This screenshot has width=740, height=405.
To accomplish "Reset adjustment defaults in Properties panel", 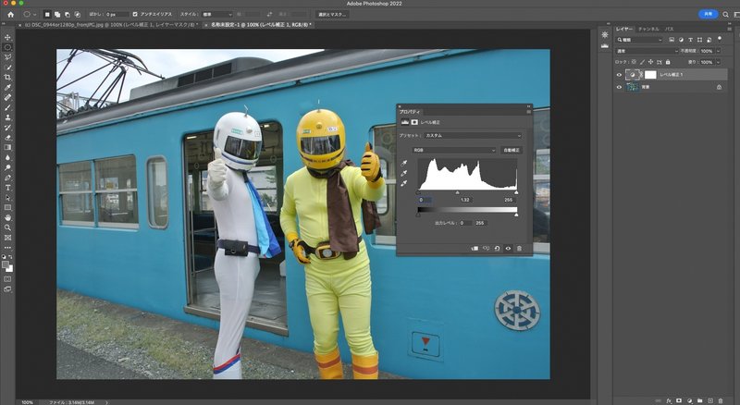I will [497, 249].
